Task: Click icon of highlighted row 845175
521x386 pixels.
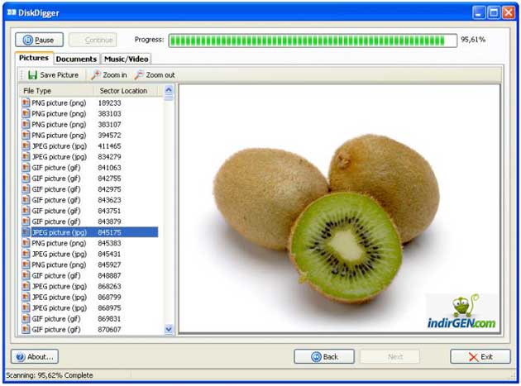Action: [26, 232]
